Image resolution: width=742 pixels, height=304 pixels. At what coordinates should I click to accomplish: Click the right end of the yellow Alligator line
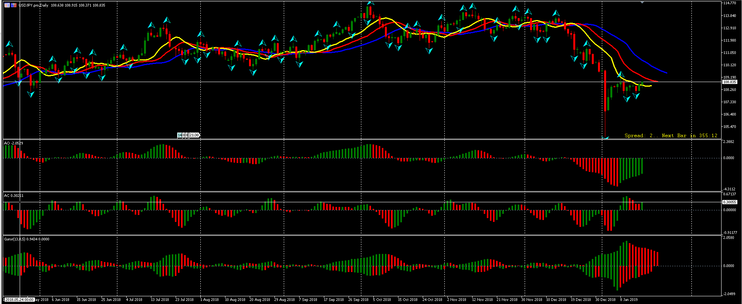(651, 86)
